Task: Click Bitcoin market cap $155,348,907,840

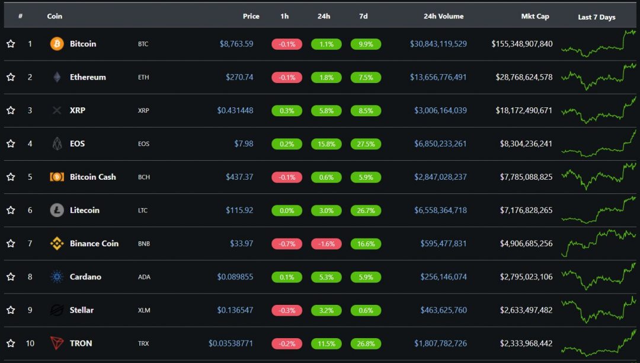Action: click(522, 44)
